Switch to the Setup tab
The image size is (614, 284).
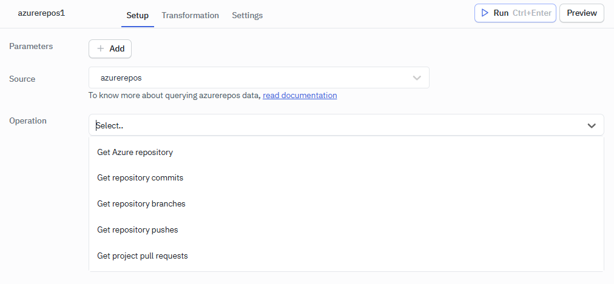138,16
